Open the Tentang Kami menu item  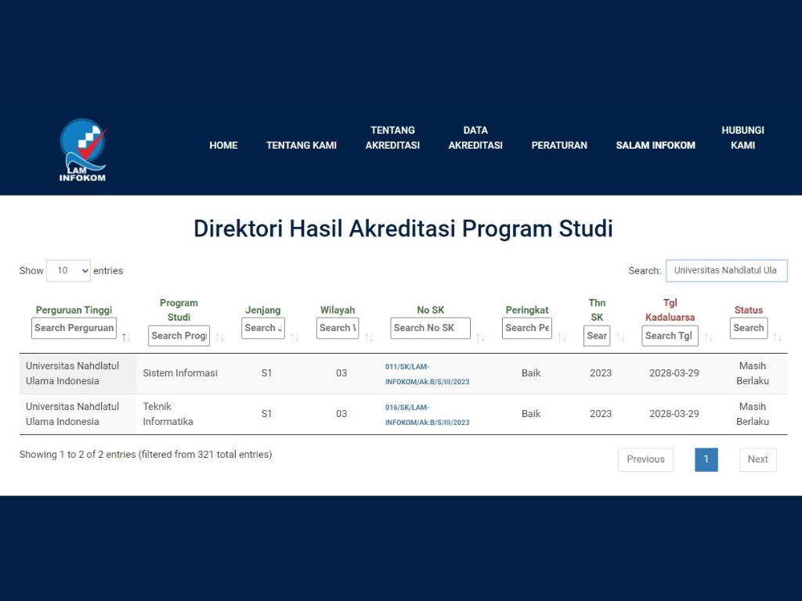(302, 145)
